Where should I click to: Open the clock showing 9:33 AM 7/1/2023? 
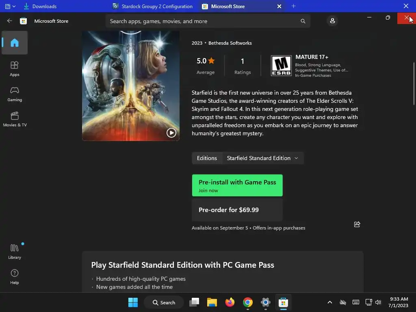coord(398,302)
